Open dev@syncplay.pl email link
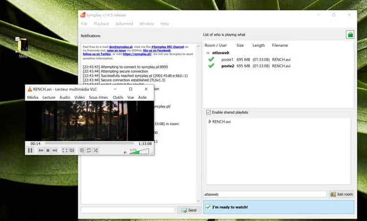The width and height of the screenshot is (367, 221). (x=121, y=47)
